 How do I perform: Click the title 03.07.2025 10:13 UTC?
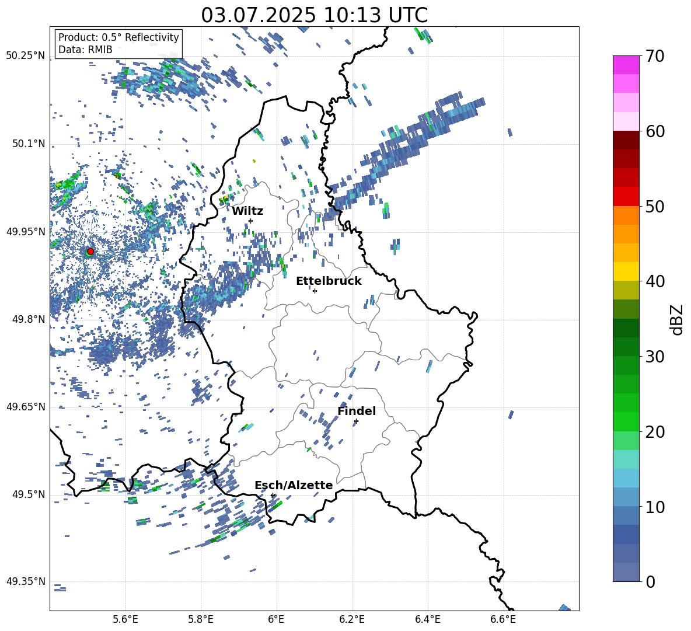coord(314,15)
